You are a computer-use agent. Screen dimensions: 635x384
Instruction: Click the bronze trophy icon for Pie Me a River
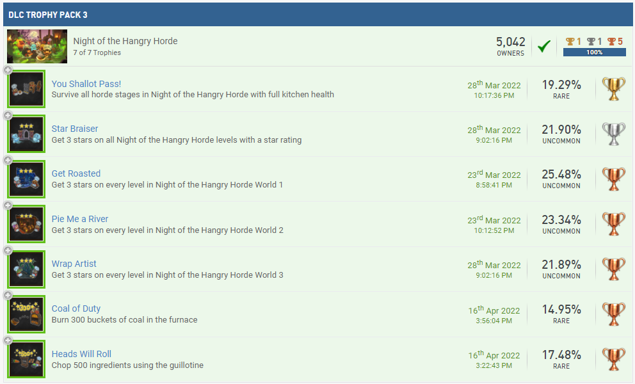[613, 224]
